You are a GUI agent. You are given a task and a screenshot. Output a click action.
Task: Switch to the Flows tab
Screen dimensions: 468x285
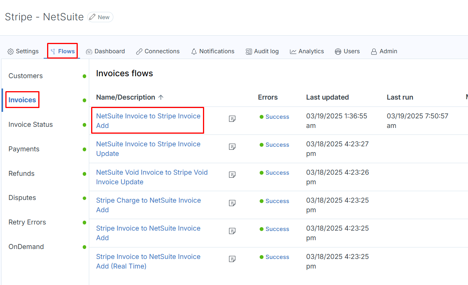pyautogui.click(x=63, y=51)
